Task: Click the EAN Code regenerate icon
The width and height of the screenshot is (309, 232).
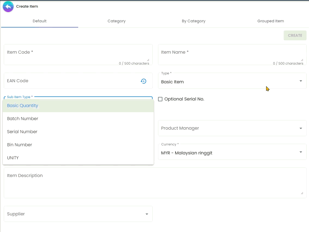Action: pos(143,81)
